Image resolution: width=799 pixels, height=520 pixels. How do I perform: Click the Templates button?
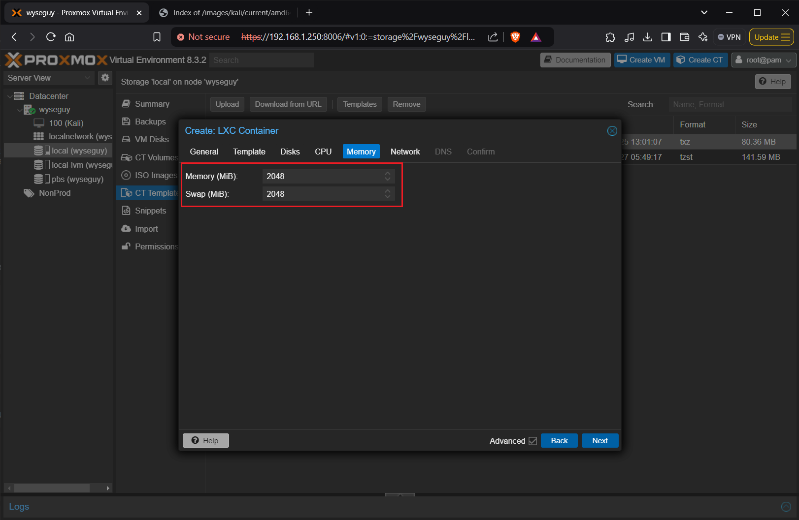click(360, 104)
